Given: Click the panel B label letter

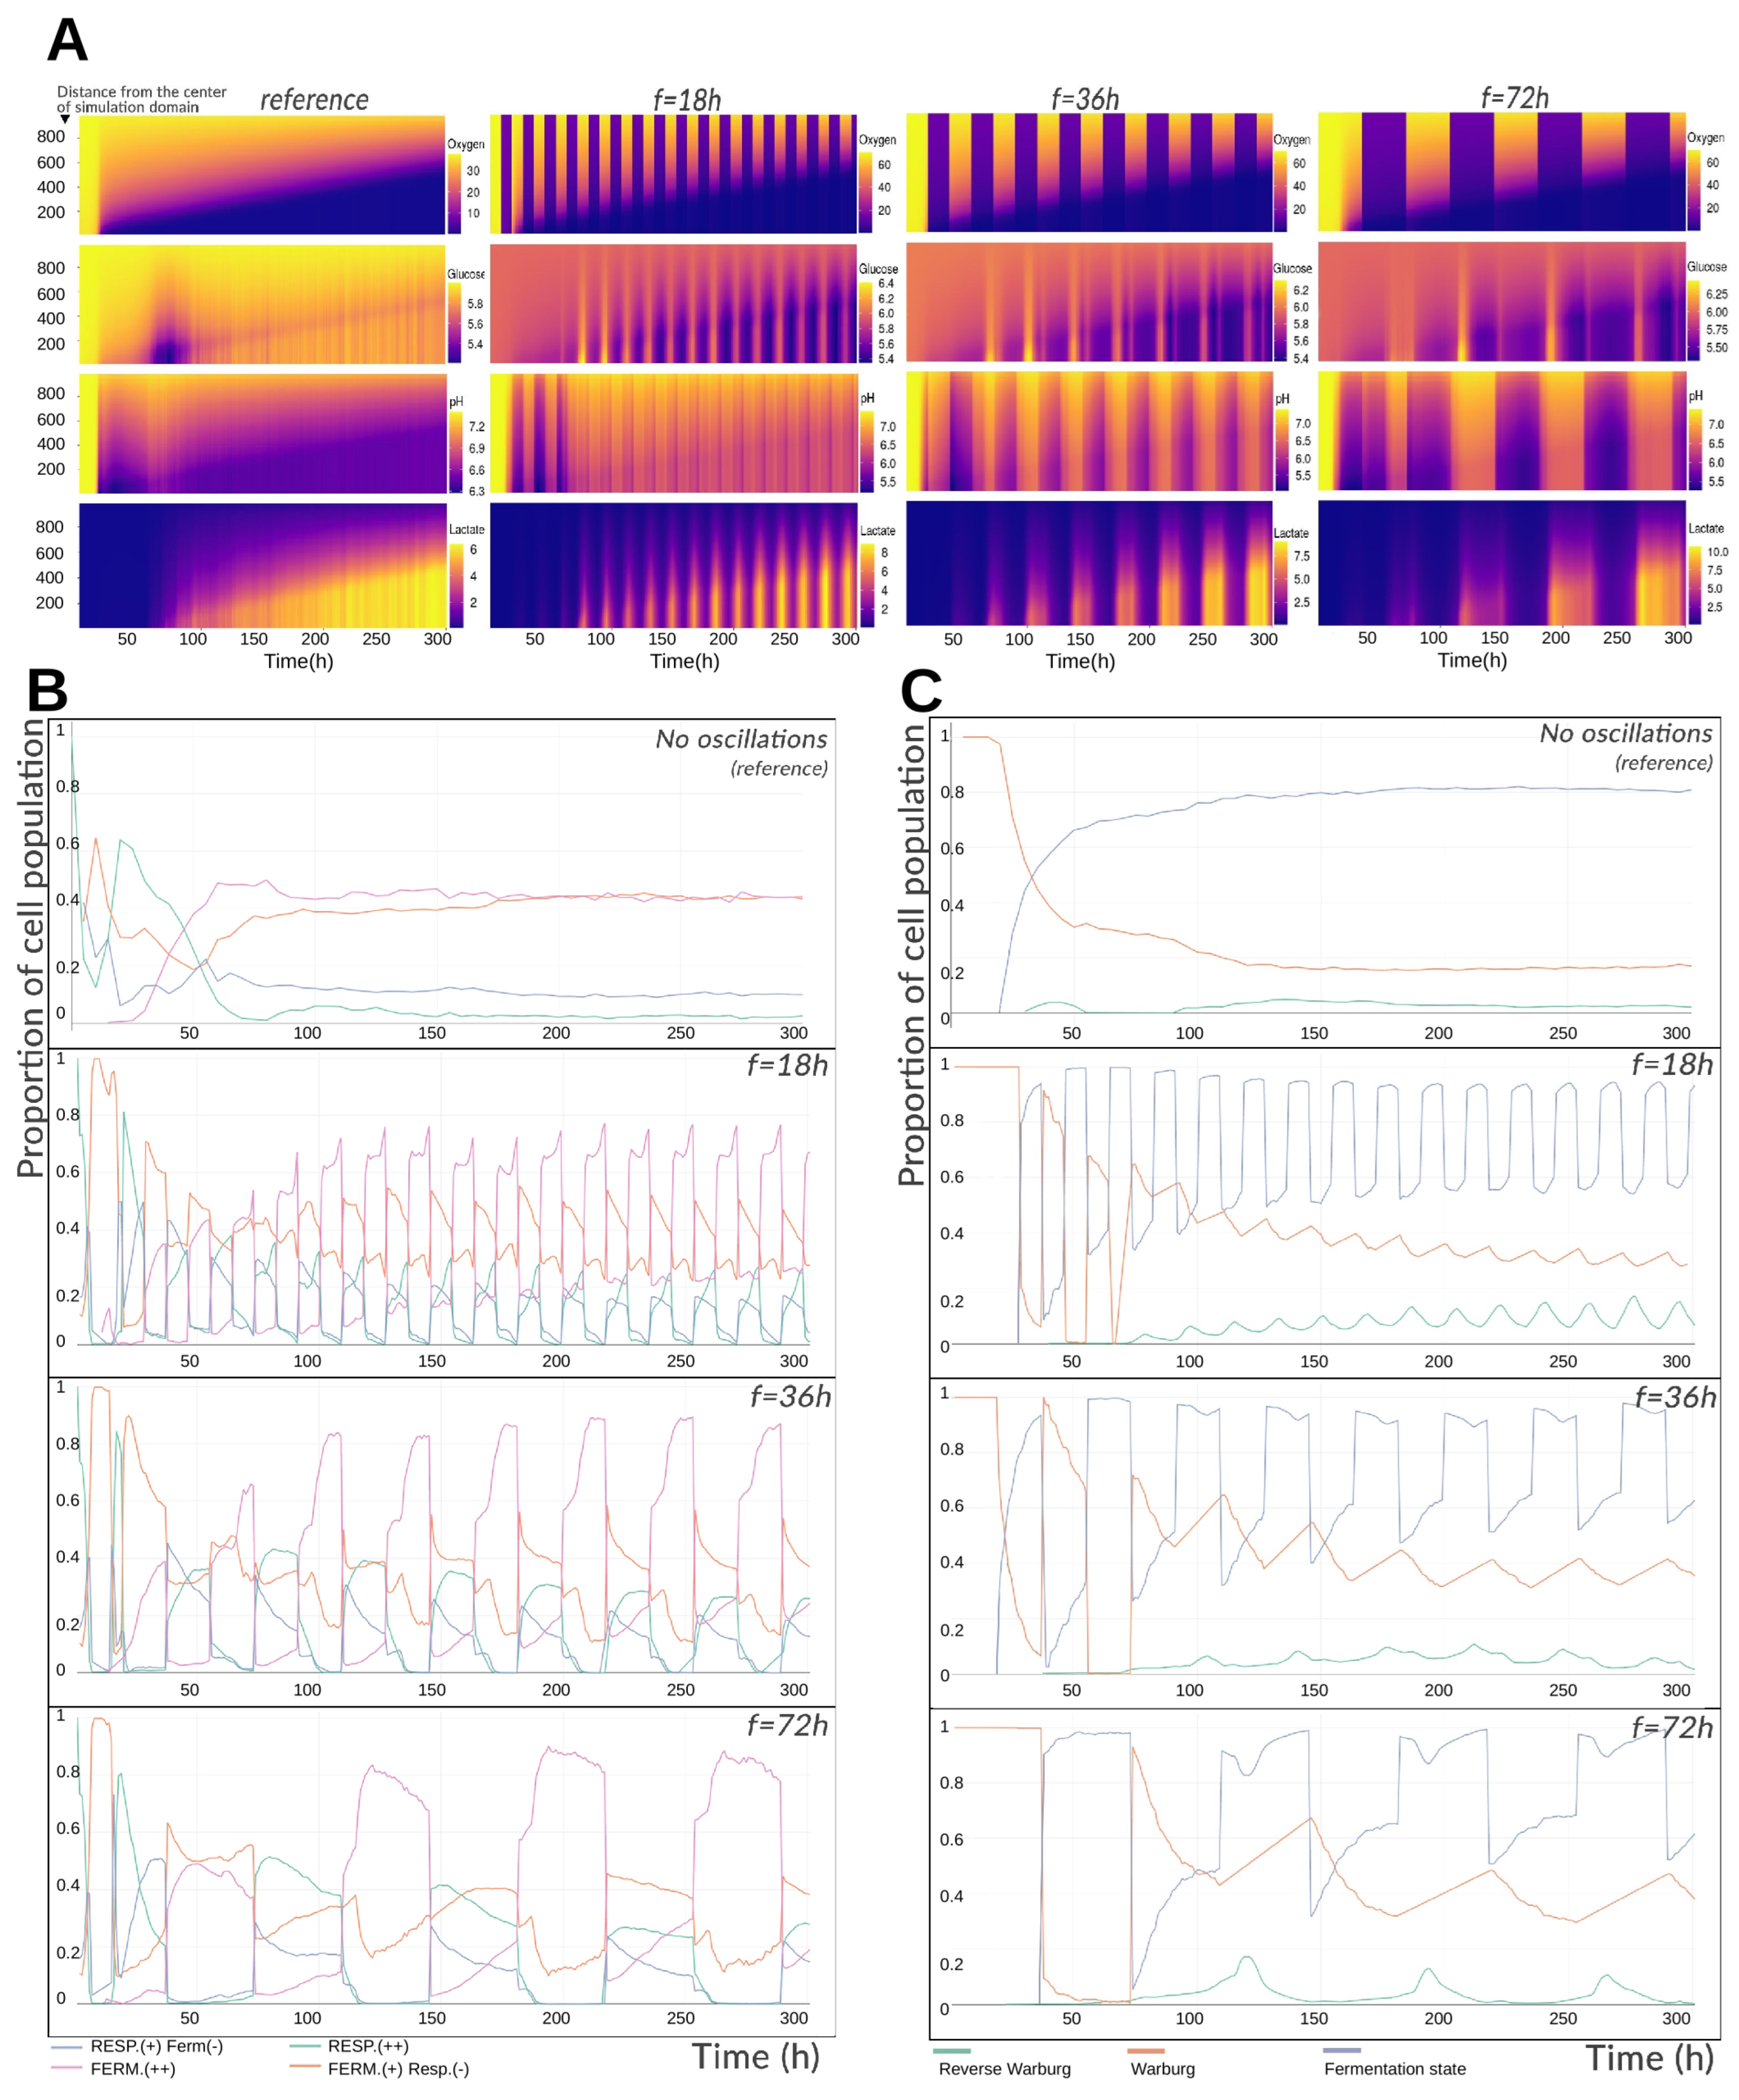Looking at the screenshot, I should coord(47,690).
